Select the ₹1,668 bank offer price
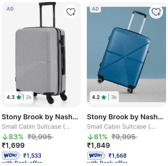The height and width of the screenshot is (166, 168). click(117, 156)
